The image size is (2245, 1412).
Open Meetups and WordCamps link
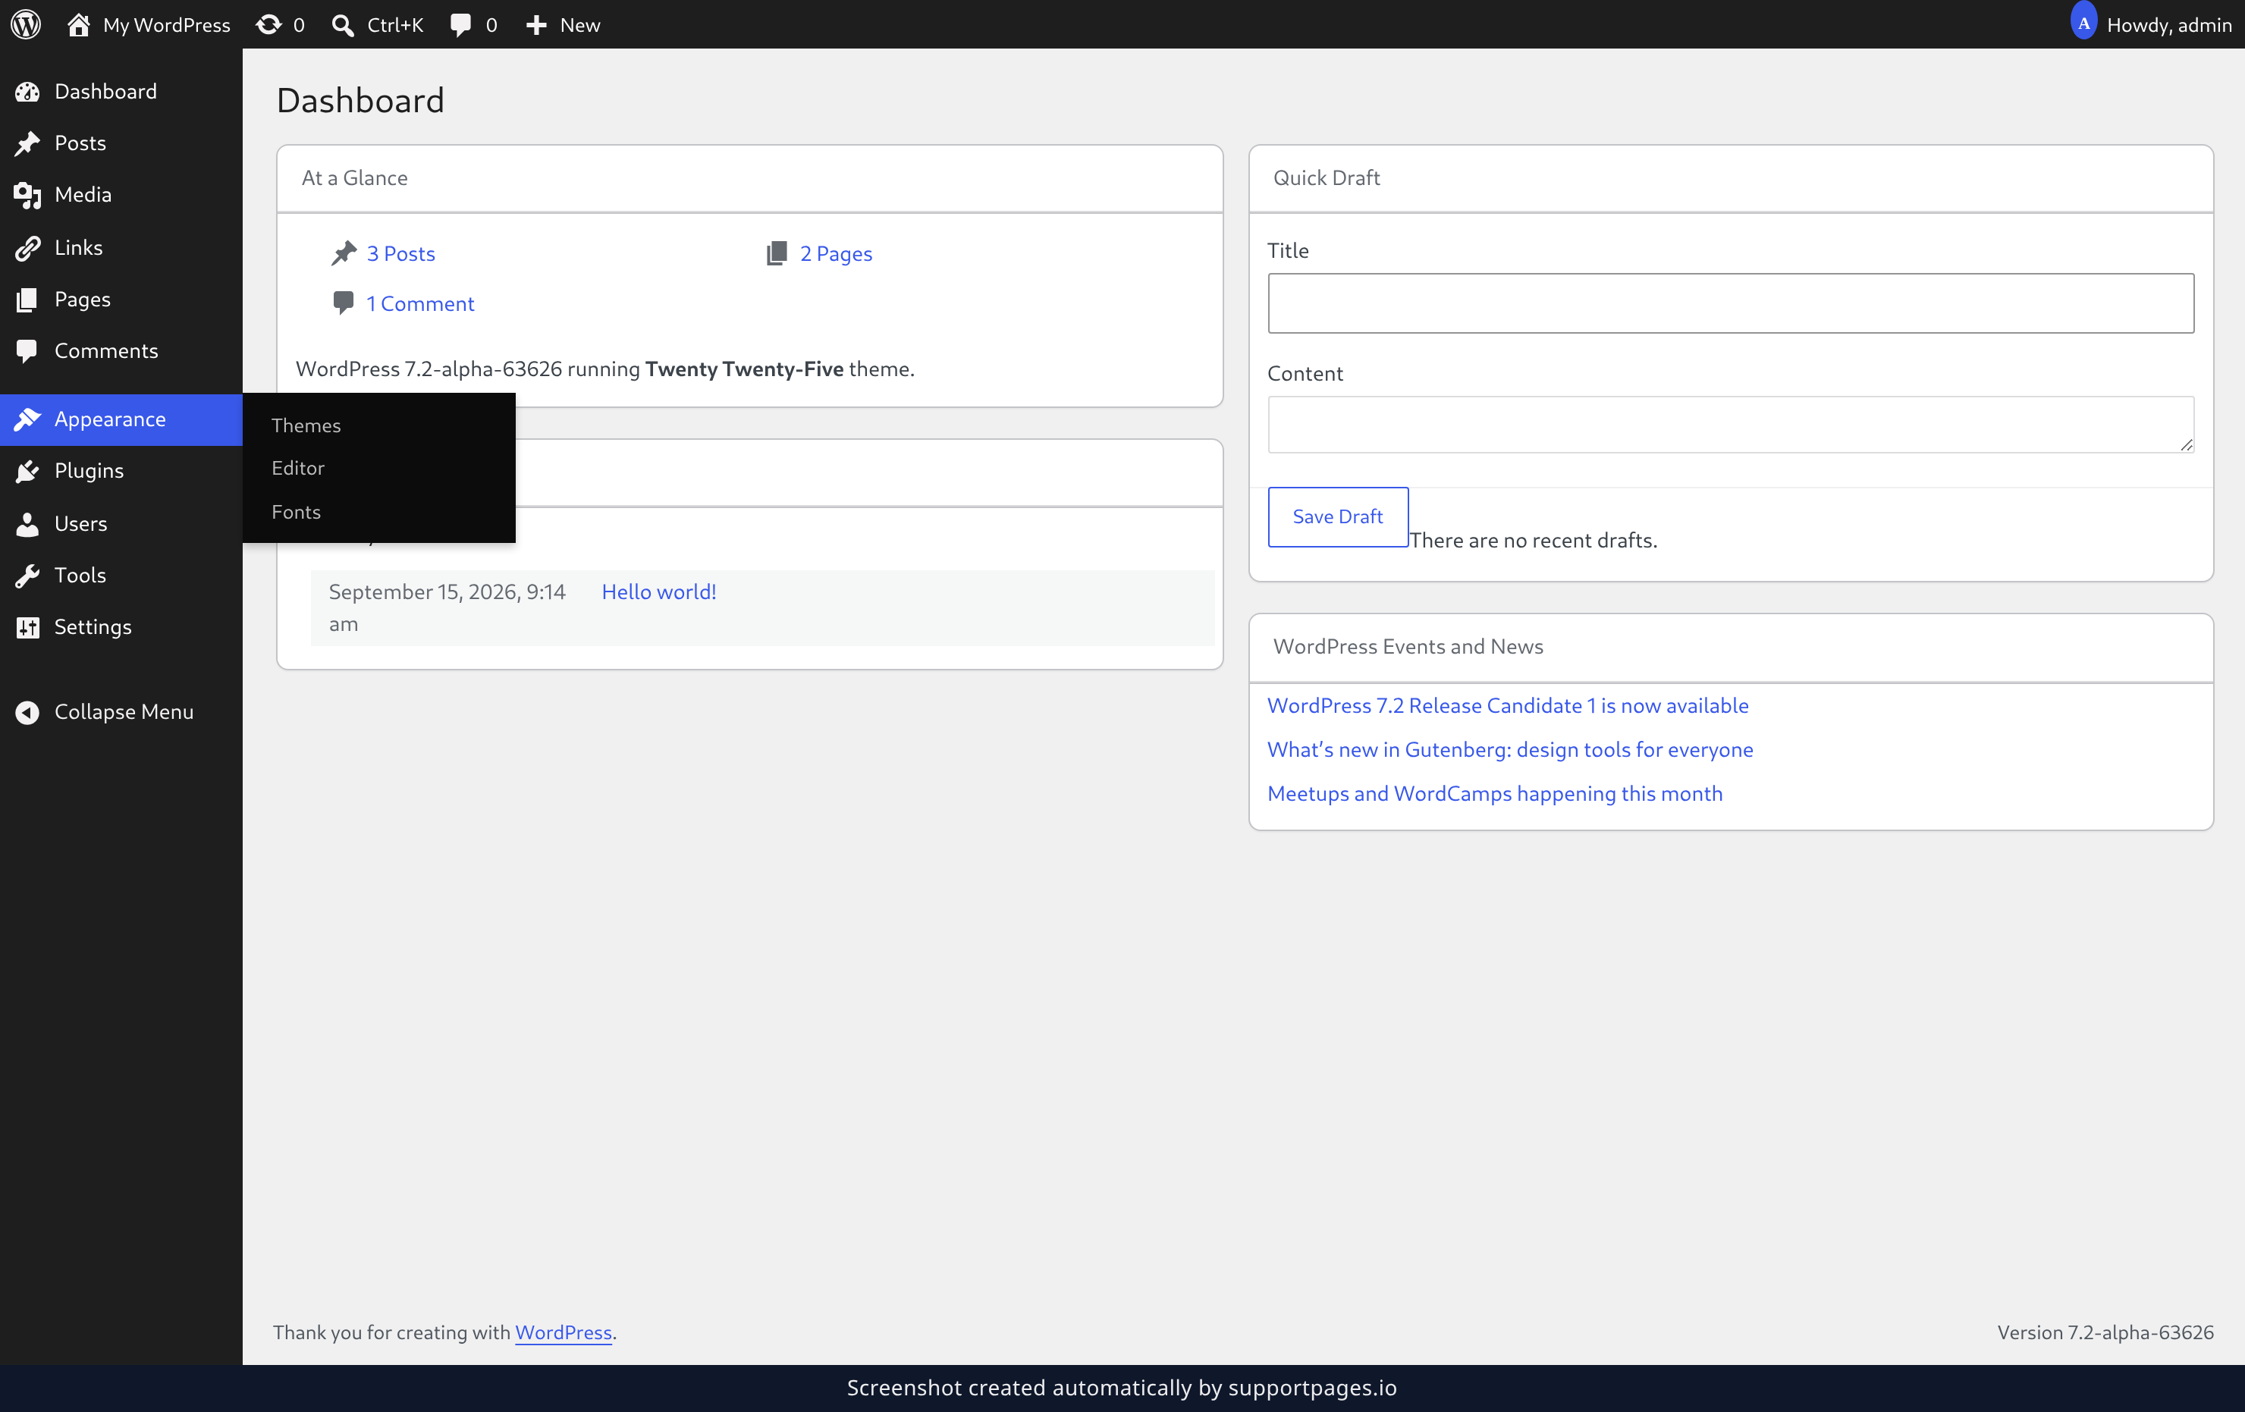pyautogui.click(x=1494, y=793)
